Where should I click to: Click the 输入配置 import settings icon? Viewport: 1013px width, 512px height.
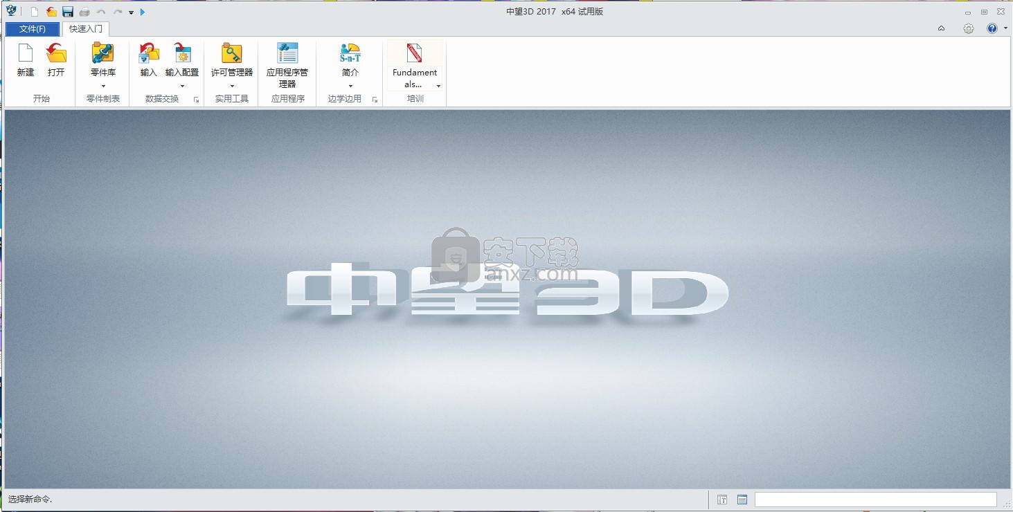pos(182,53)
